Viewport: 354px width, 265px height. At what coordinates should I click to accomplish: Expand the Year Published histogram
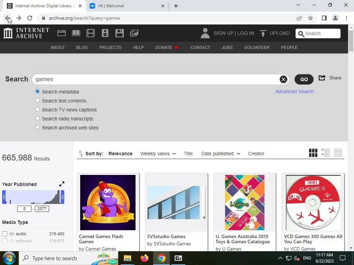tap(62, 184)
